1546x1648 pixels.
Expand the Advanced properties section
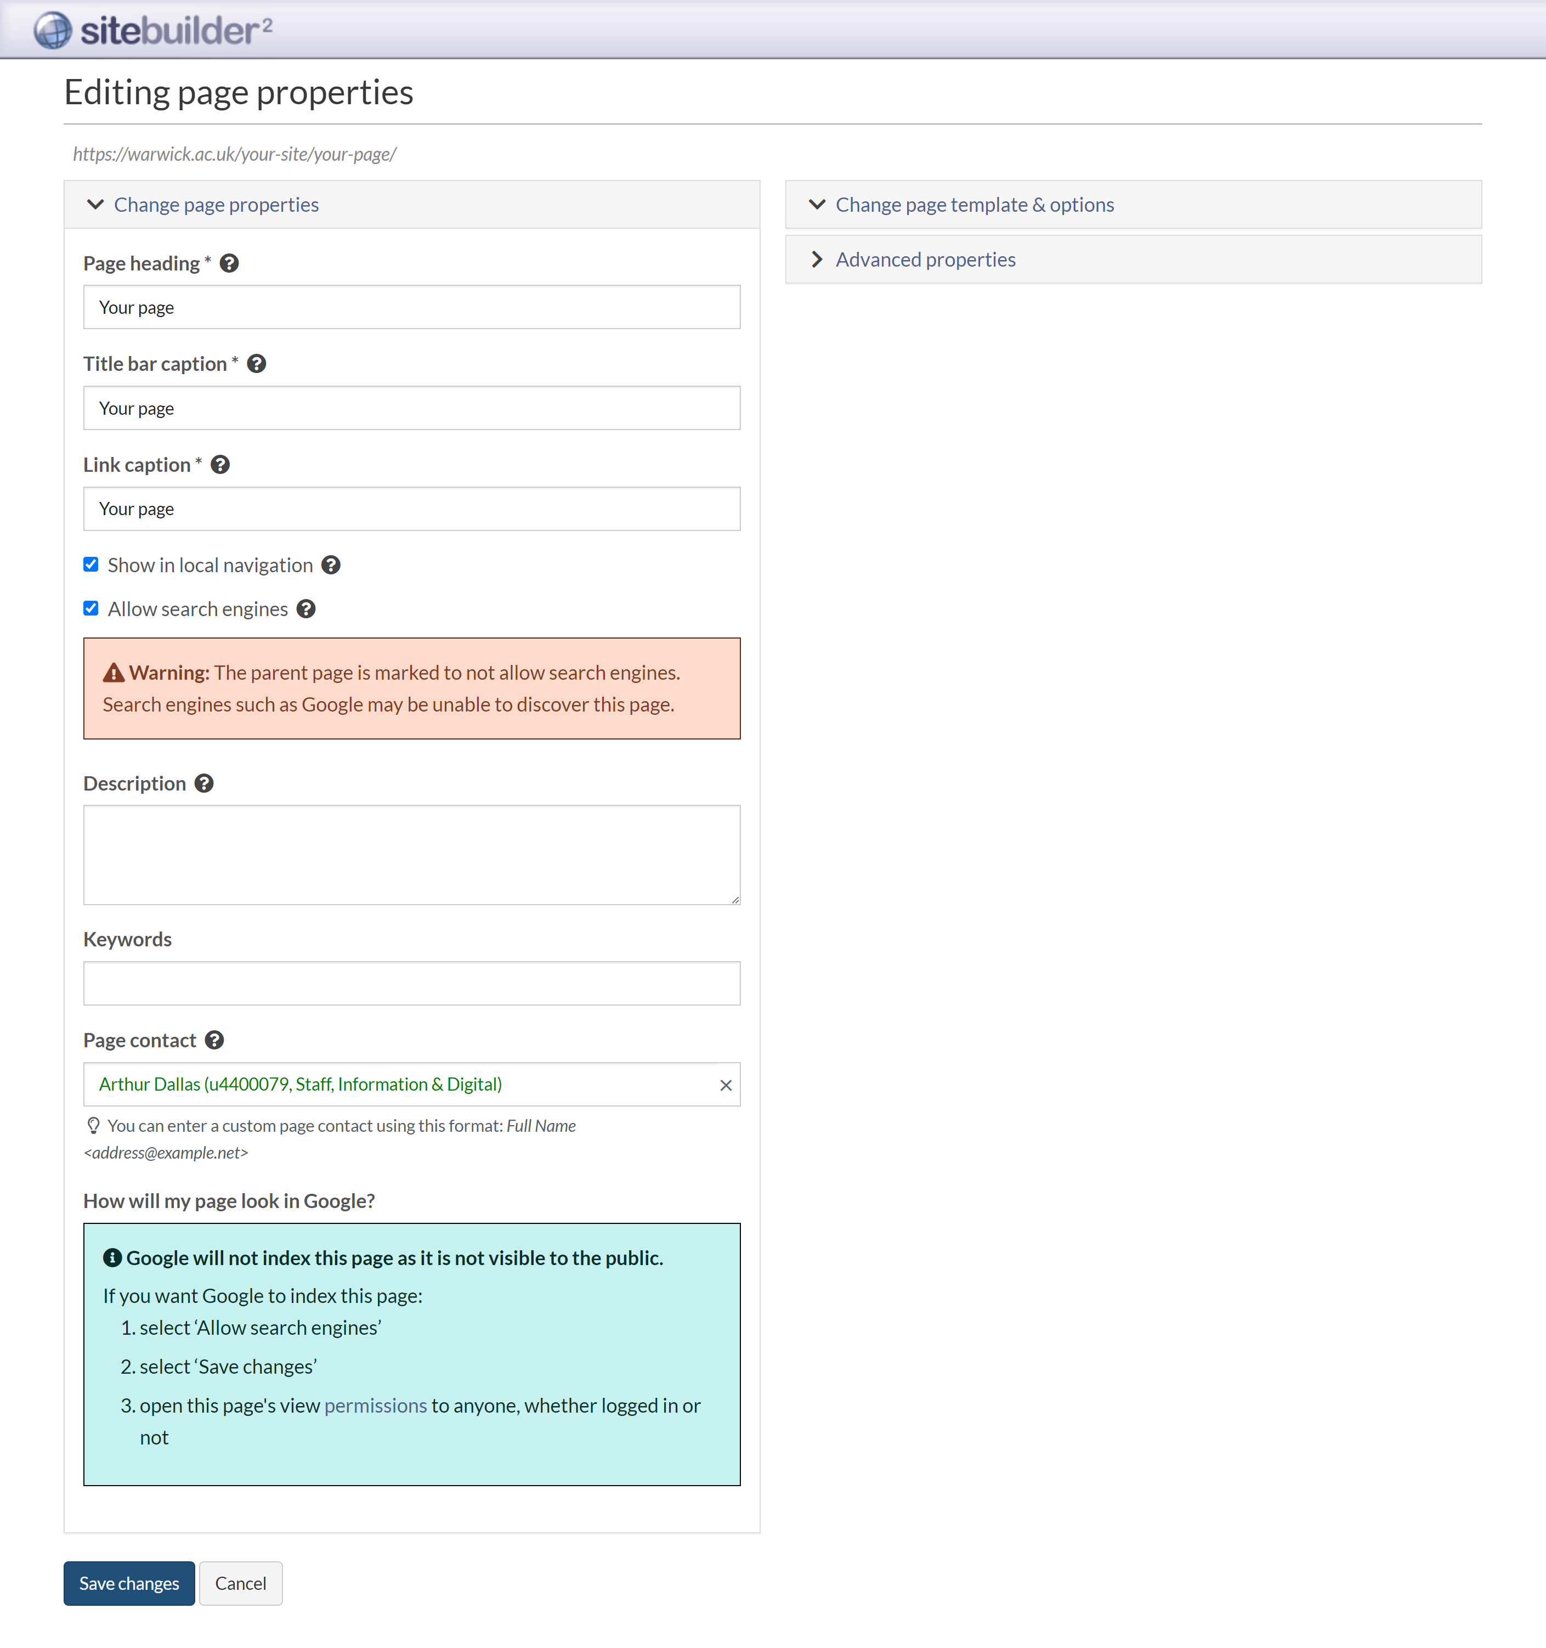[x=925, y=259]
